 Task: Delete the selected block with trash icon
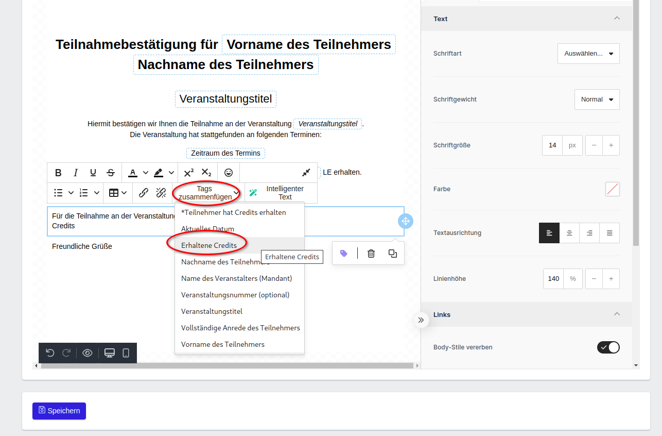(x=371, y=254)
